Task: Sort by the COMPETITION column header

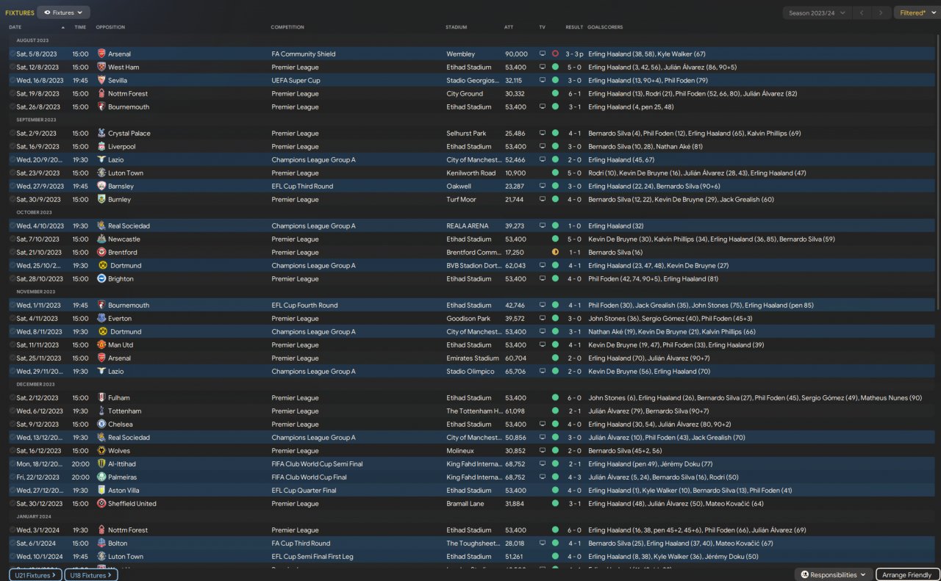Action: coord(287,27)
